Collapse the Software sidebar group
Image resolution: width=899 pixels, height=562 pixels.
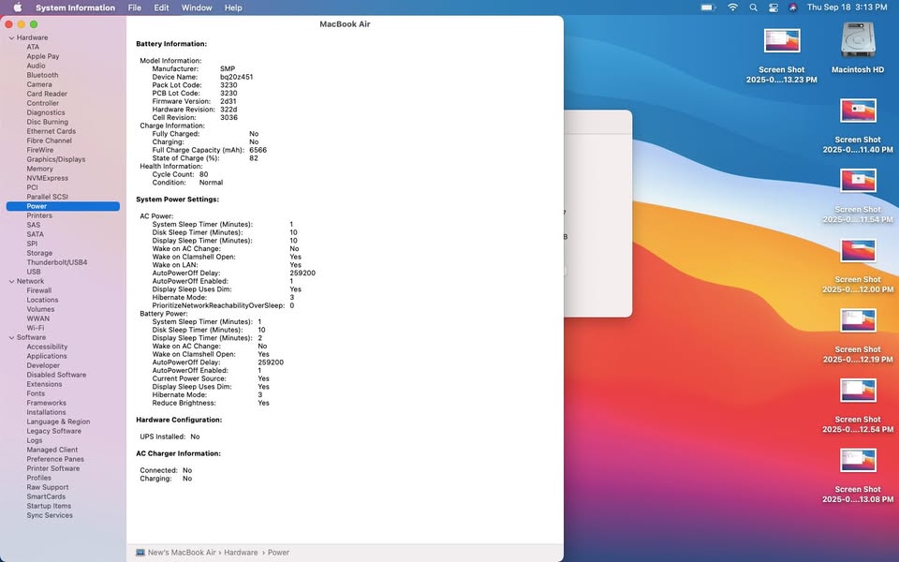(x=10, y=337)
